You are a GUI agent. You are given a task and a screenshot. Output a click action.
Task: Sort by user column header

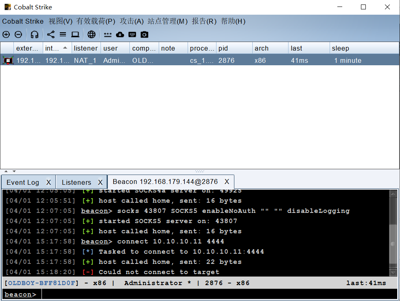tap(115, 48)
